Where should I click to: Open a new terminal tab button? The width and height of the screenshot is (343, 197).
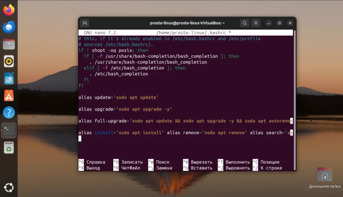[x=85, y=23]
